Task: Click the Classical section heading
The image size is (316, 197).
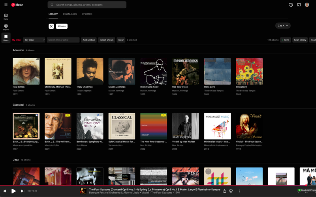Action: [x=18, y=105]
